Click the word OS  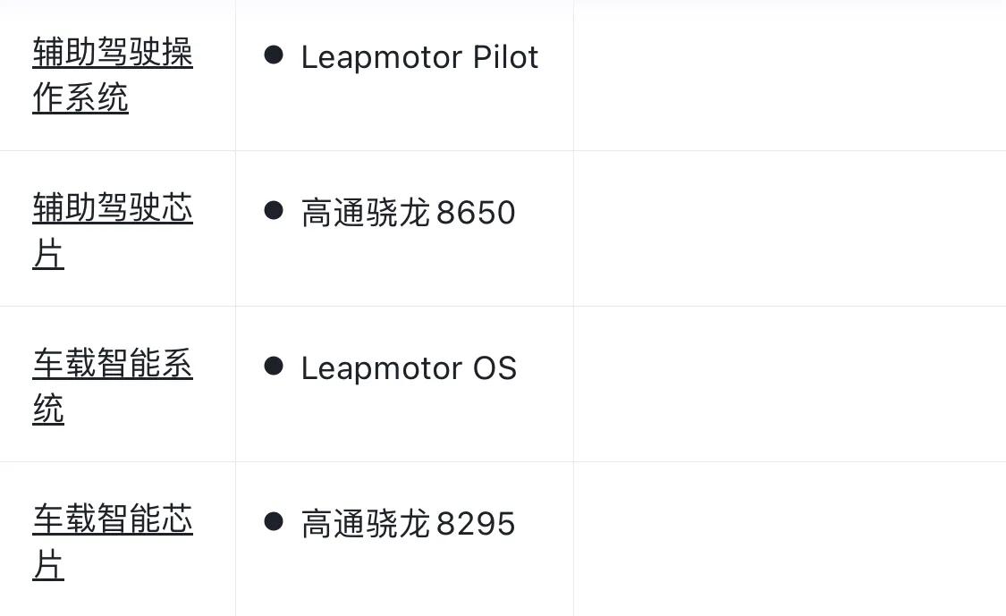(495, 368)
